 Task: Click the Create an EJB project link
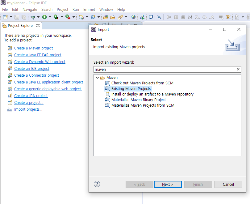tap(31, 69)
